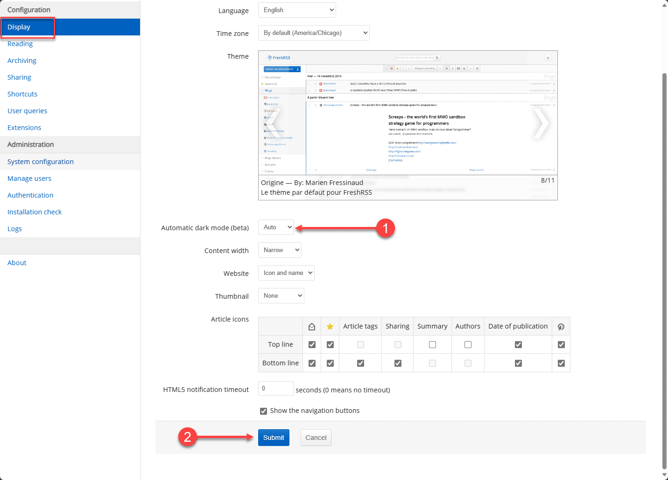This screenshot has height=480, width=668.
Task: Open the Shortcuts settings page
Action: tap(22, 94)
